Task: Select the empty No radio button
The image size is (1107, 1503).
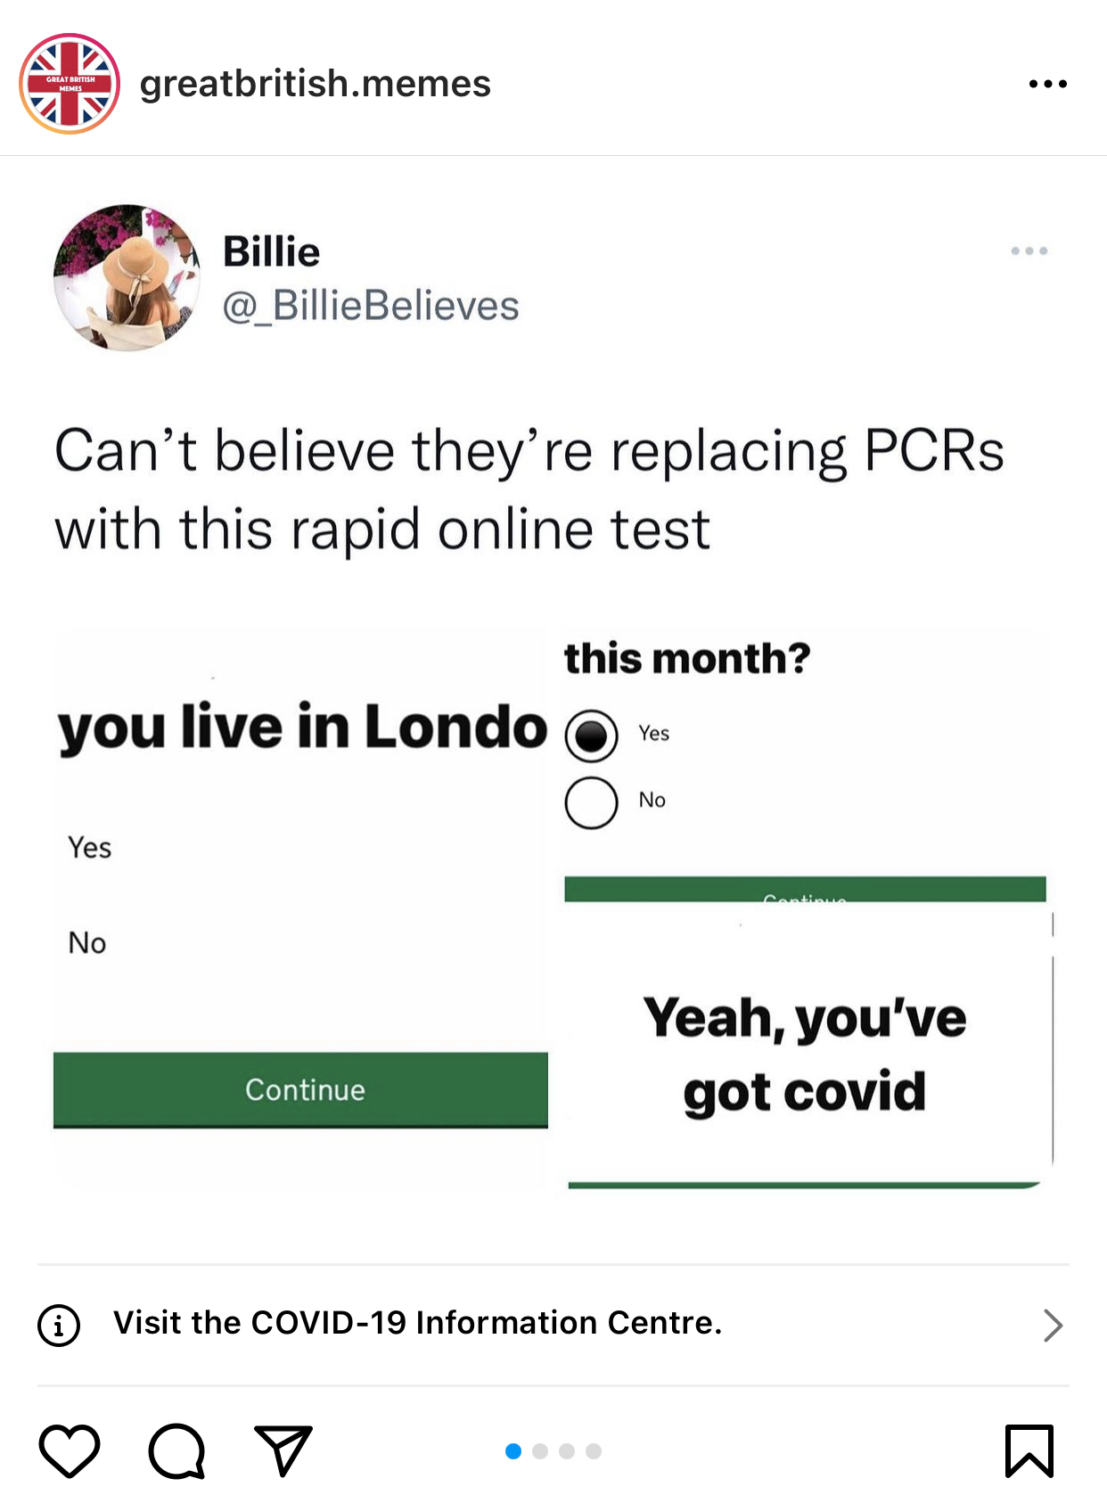Action: click(x=591, y=802)
